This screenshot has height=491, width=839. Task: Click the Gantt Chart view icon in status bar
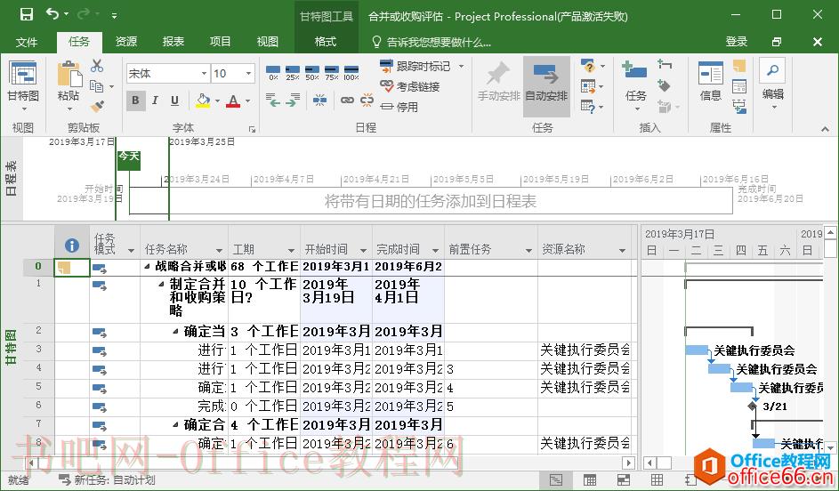[556, 479]
